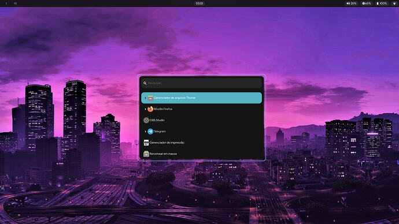Launch Gerenciador de arquivos Thunar
399x224 pixels.
coord(202,98)
